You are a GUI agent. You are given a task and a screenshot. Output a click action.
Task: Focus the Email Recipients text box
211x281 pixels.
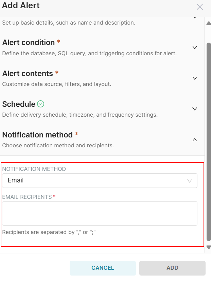pos(100,213)
